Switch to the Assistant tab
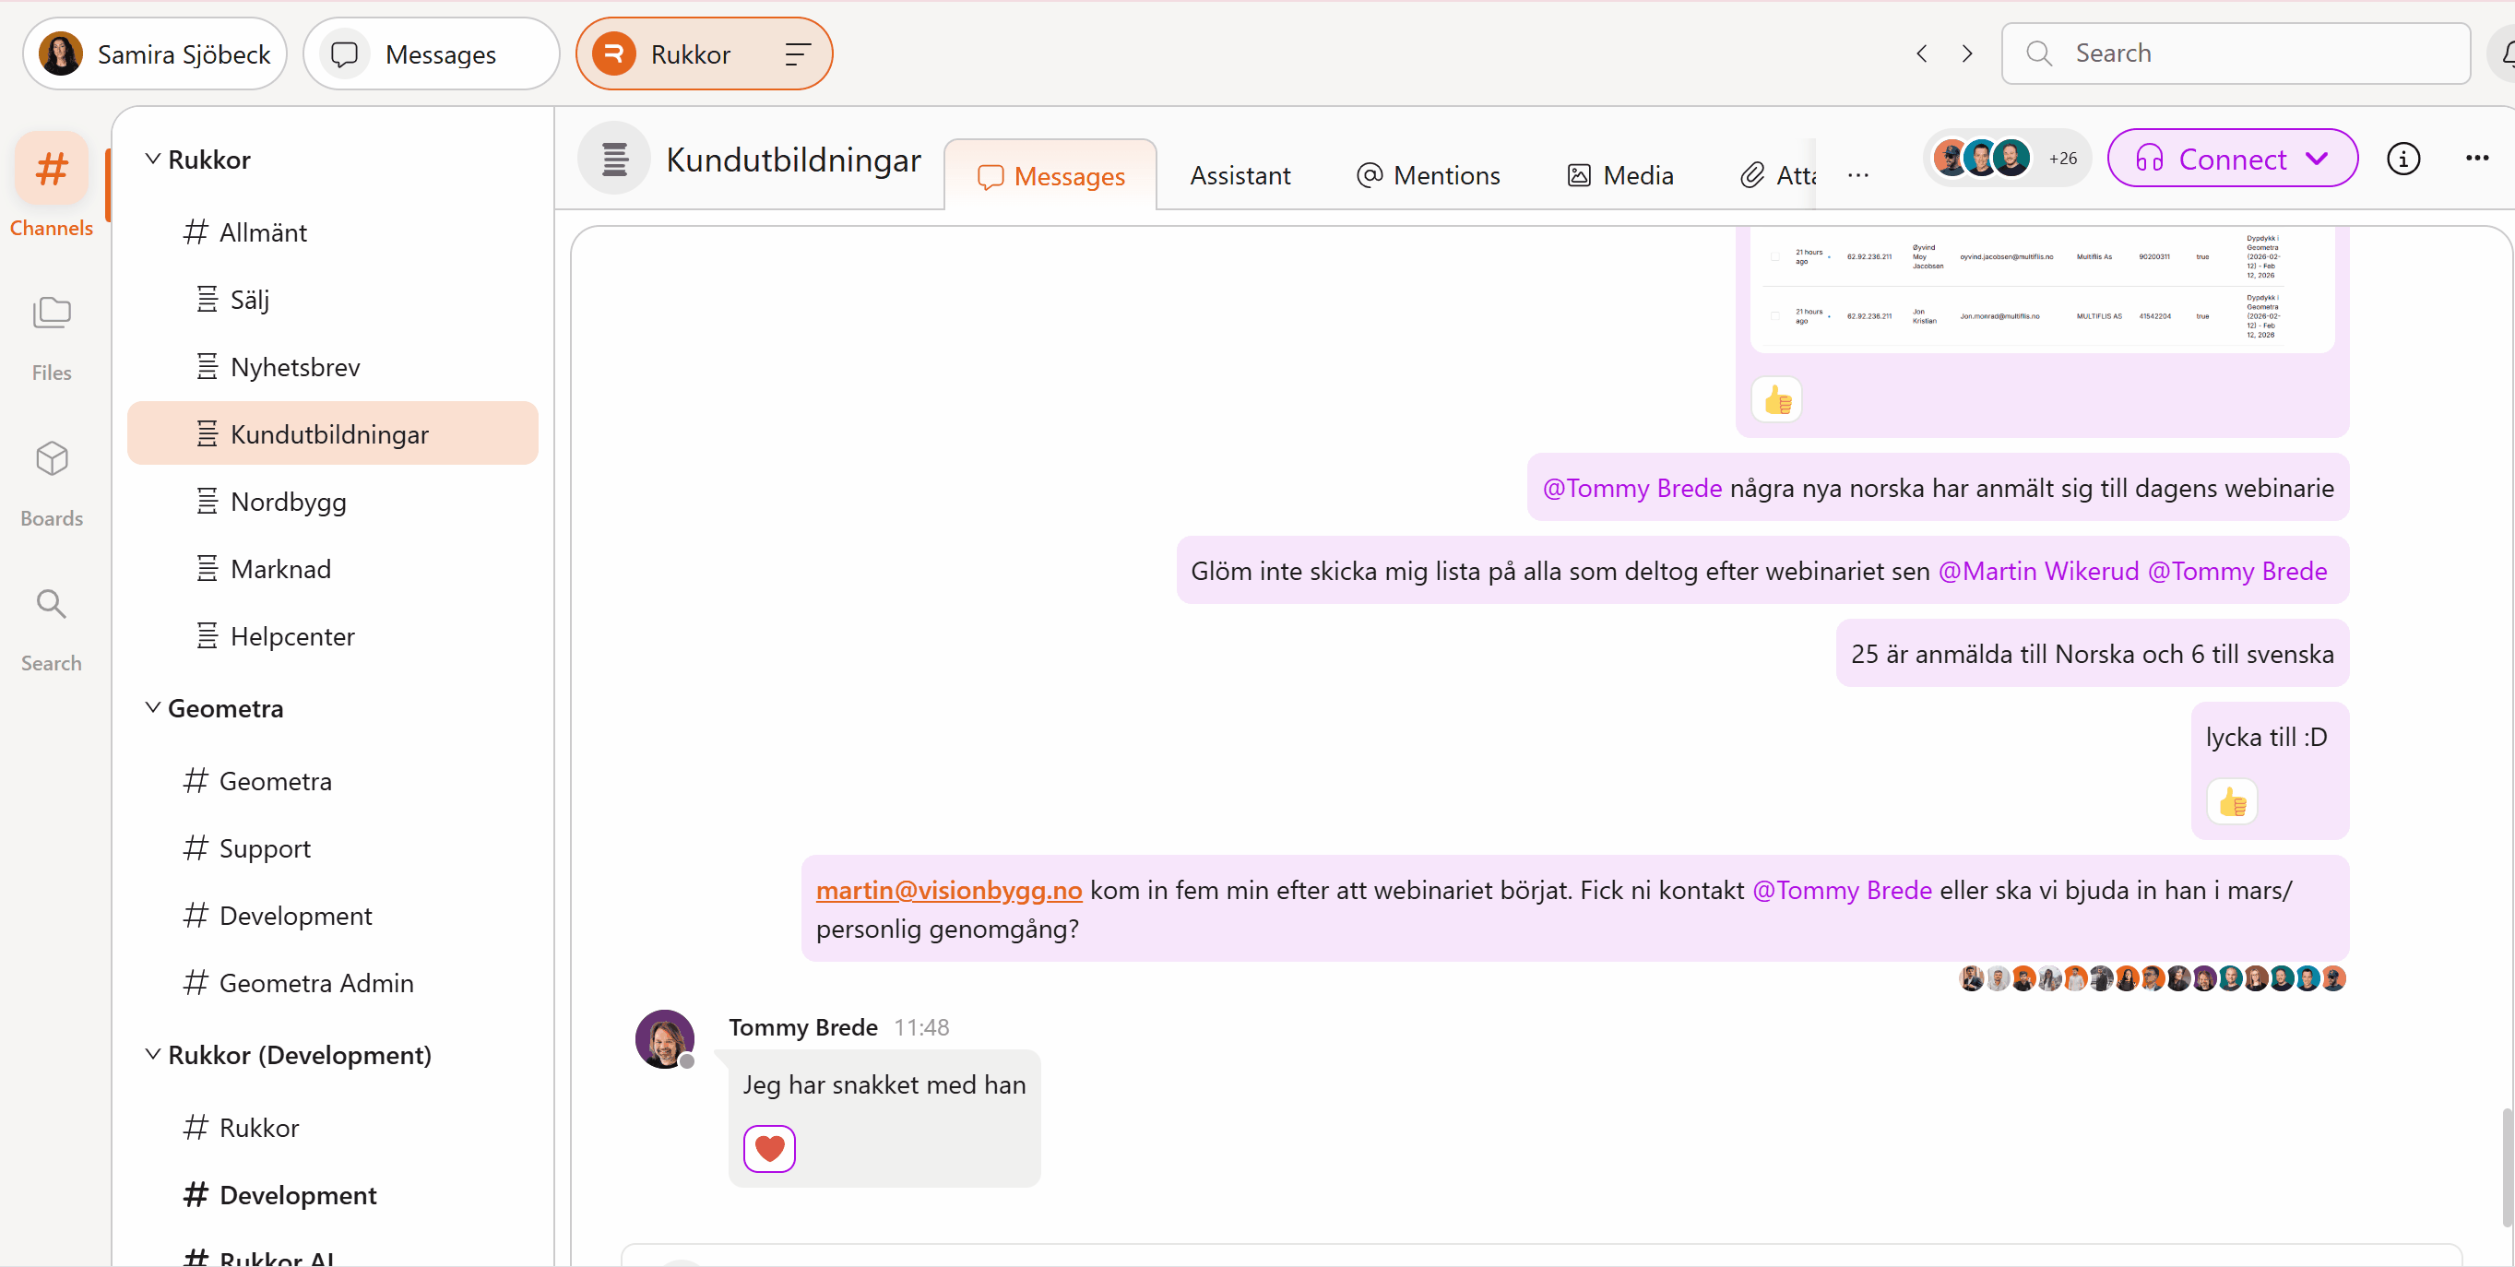The height and width of the screenshot is (1267, 2515). pyautogui.click(x=1240, y=176)
